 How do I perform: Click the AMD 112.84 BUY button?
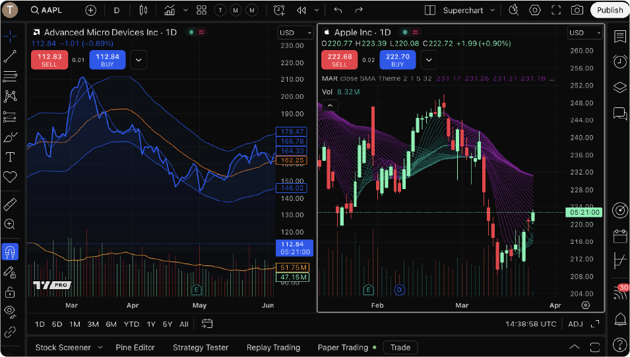tap(108, 60)
